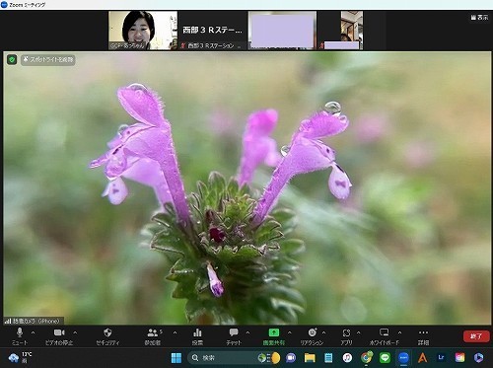The height and width of the screenshot is (368, 493).
Task: Expand the arrow beside Whiteboard
Action: point(399,332)
